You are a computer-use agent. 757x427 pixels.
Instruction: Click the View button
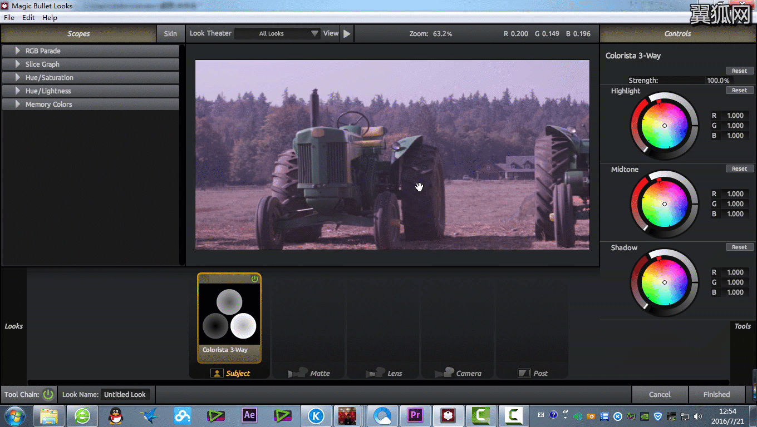(331, 33)
